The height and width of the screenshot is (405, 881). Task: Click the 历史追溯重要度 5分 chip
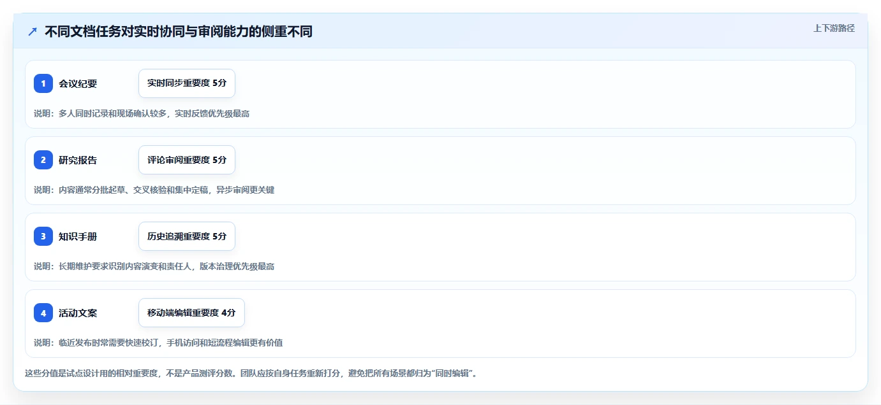tap(187, 236)
